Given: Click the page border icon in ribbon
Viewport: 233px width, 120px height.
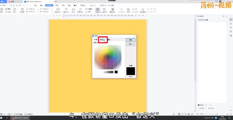Looking at the screenshot, I should tap(104, 10).
